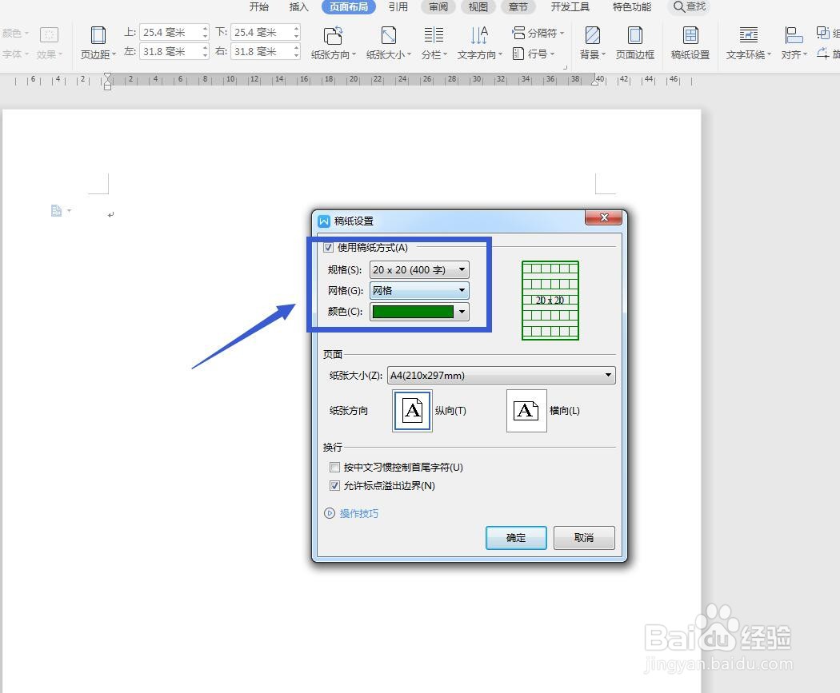840x693 pixels.
Task: Click the 页面边框 page border icon
Action: (635, 35)
